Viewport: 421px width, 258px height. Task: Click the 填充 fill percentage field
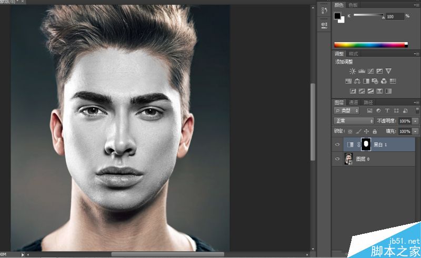[x=405, y=131]
